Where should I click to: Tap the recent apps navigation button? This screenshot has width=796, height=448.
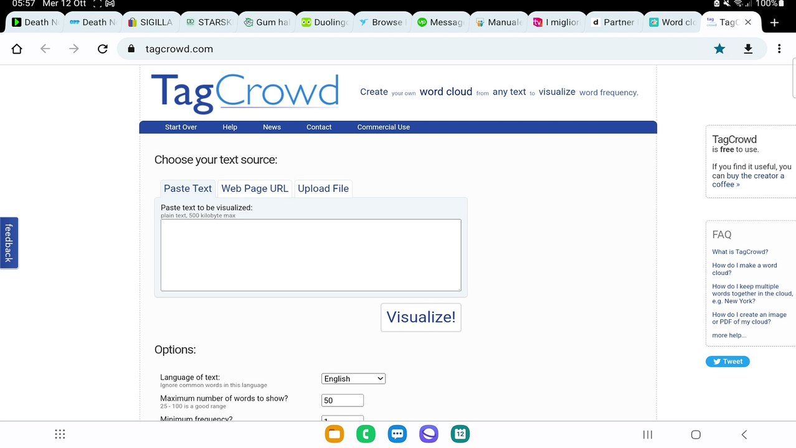[x=648, y=434]
